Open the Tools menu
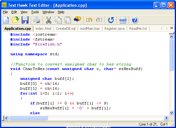Image resolution: width=176 pixels, height=128 pixels. pos(35,12)
